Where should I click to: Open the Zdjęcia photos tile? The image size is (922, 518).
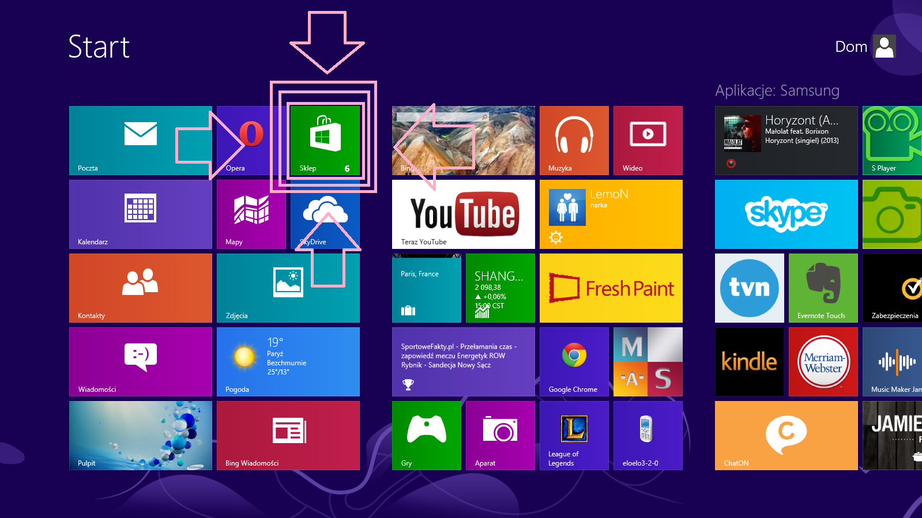[x=288, y=288]
